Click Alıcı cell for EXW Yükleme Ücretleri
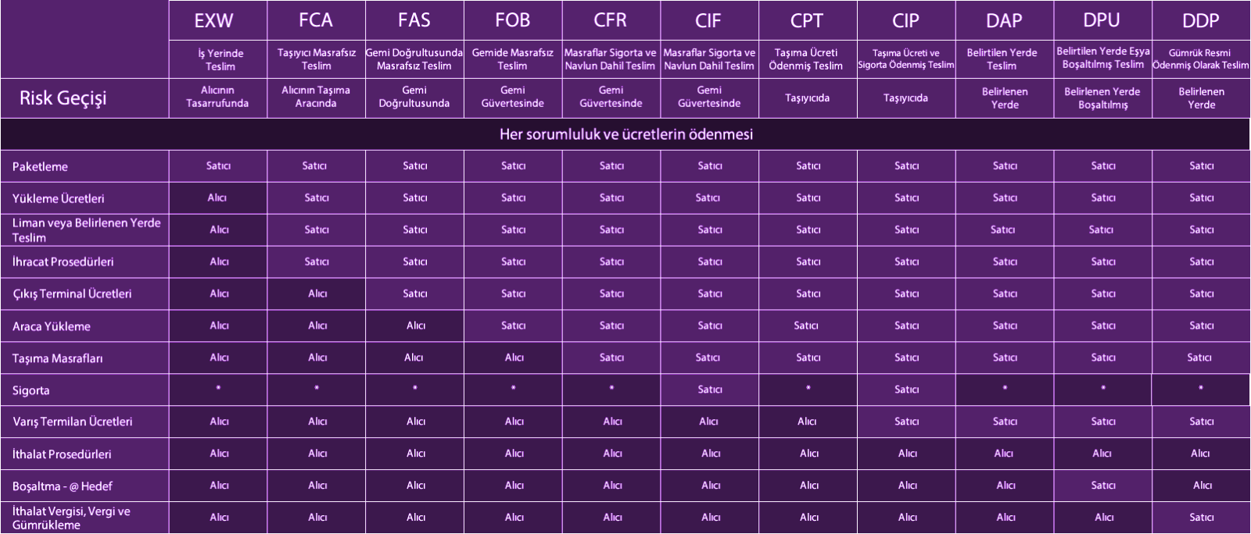This screenshot has width=1251, height=534. (217, 198)
